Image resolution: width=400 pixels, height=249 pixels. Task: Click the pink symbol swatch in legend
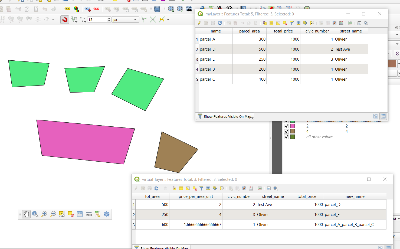tap(293, 126)
